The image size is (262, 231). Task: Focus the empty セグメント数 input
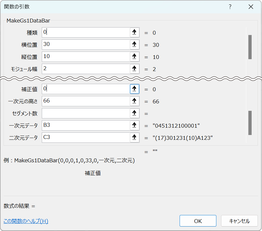[86, 113]
